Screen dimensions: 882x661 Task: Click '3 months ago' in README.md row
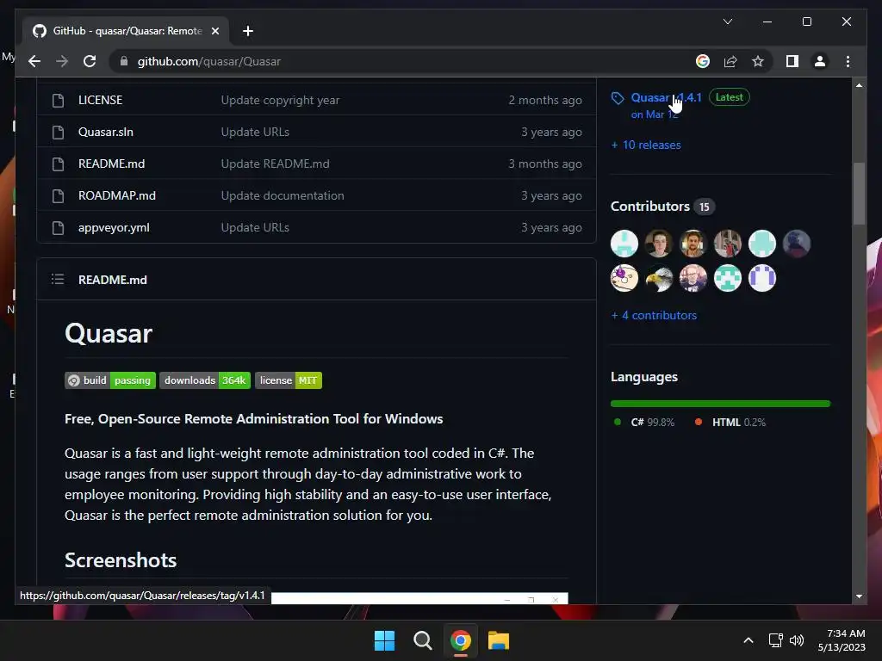pos(545,164)
